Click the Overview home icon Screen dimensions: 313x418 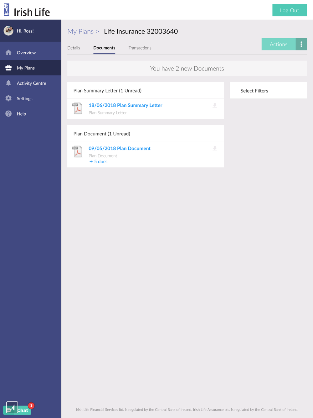pyautogui.click(x=8, y=52)
